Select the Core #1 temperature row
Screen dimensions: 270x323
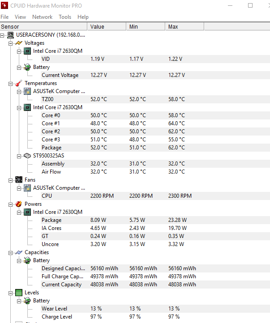[155, 123]
